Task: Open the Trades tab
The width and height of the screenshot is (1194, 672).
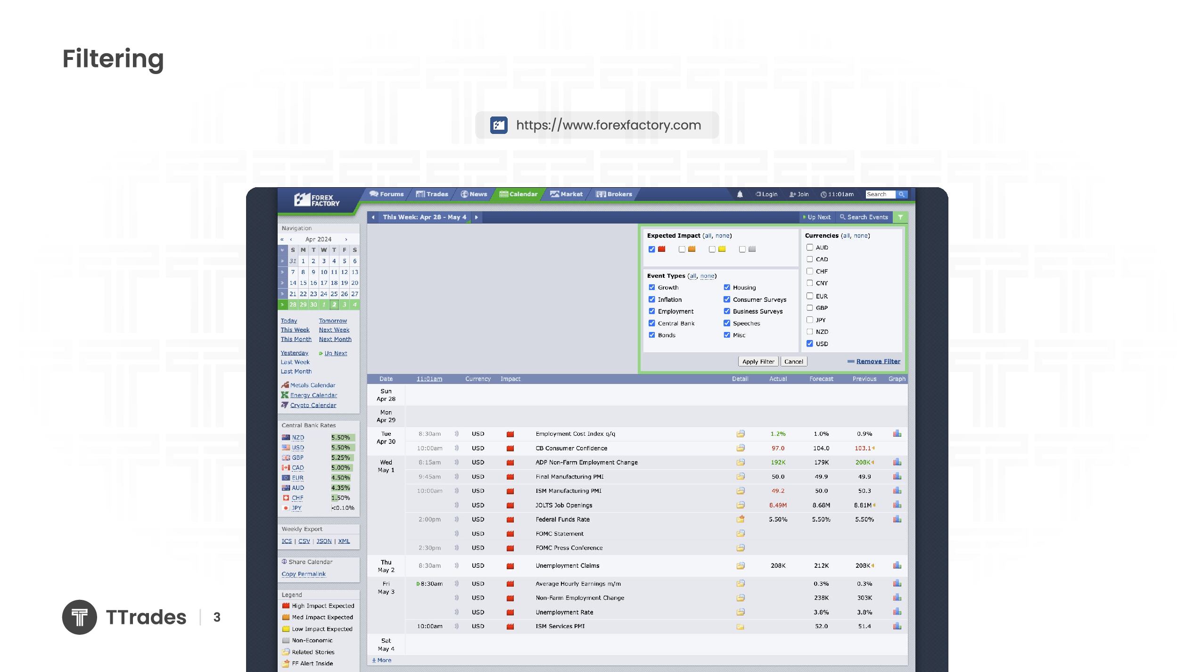Action: [x=432, y=194]
